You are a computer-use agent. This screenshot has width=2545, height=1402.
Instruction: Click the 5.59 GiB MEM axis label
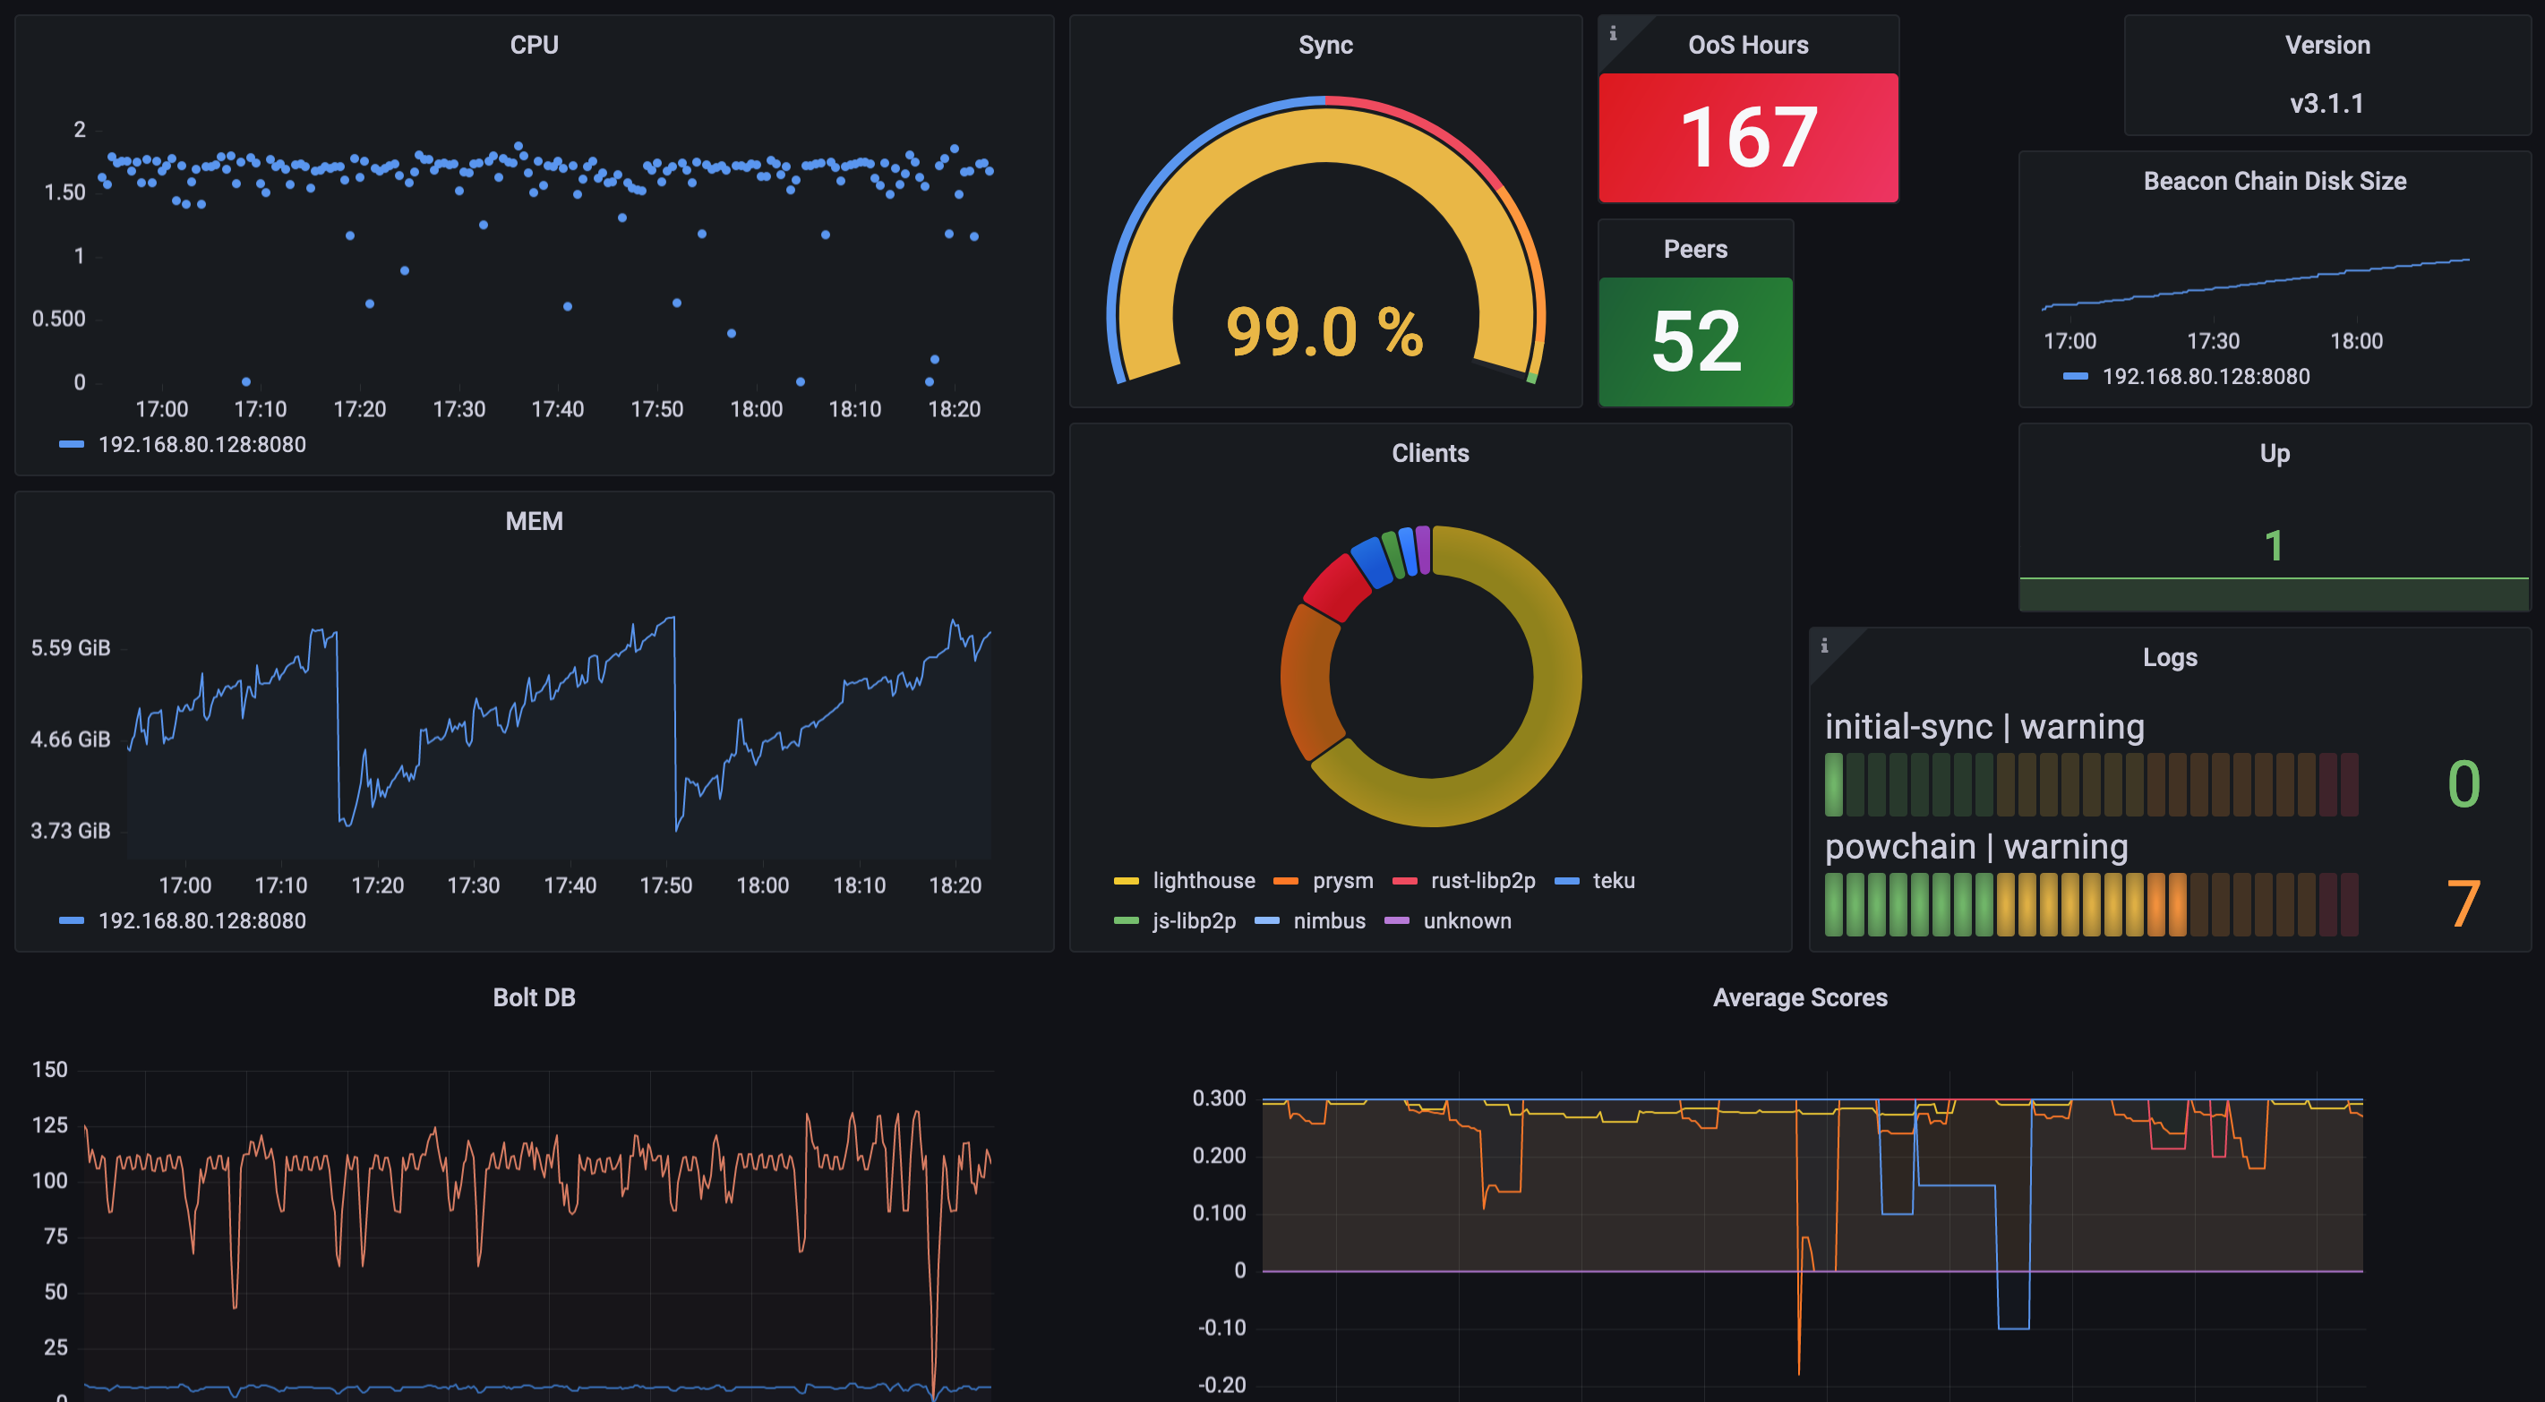(70, 648)
